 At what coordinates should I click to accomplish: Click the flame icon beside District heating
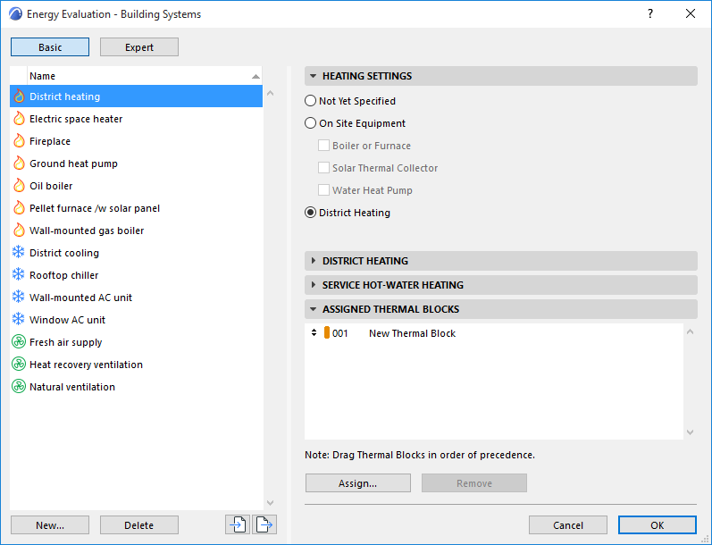point(19,96)
